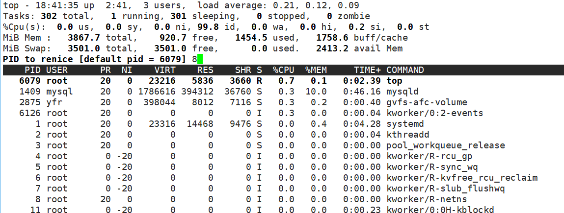Click the -20 nice value for PID 4

124,156
